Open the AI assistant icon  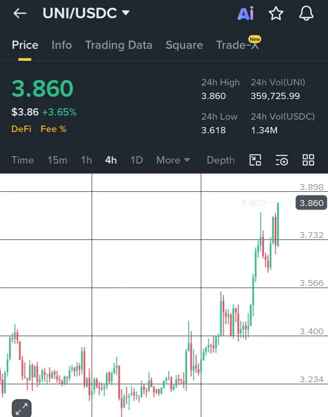pyautogui.click(x=246, y=13)
